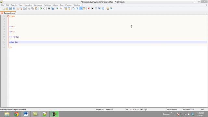Image resolution: width=208 pixels, height=117 pixels.
Task: Click the Cut scissors icon
Action: coord(29,8)
